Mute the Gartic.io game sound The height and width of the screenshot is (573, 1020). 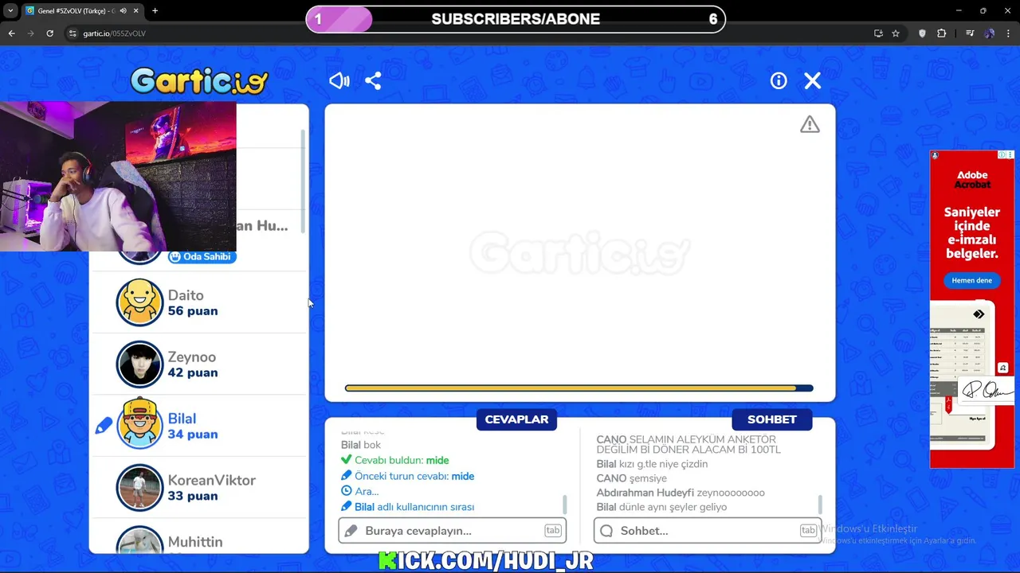click(339, 80)
